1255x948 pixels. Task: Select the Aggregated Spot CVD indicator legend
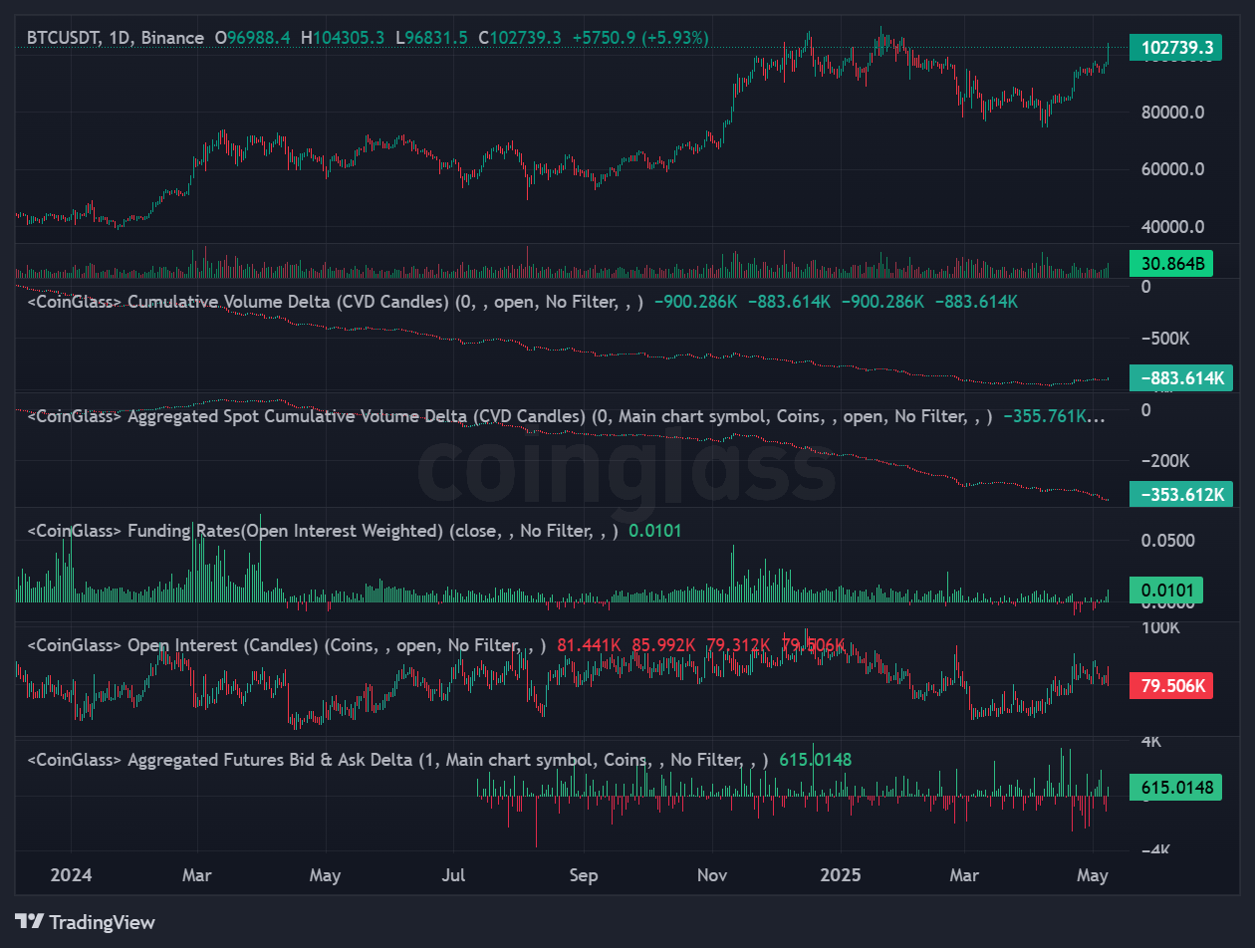[x=289, y=416]
